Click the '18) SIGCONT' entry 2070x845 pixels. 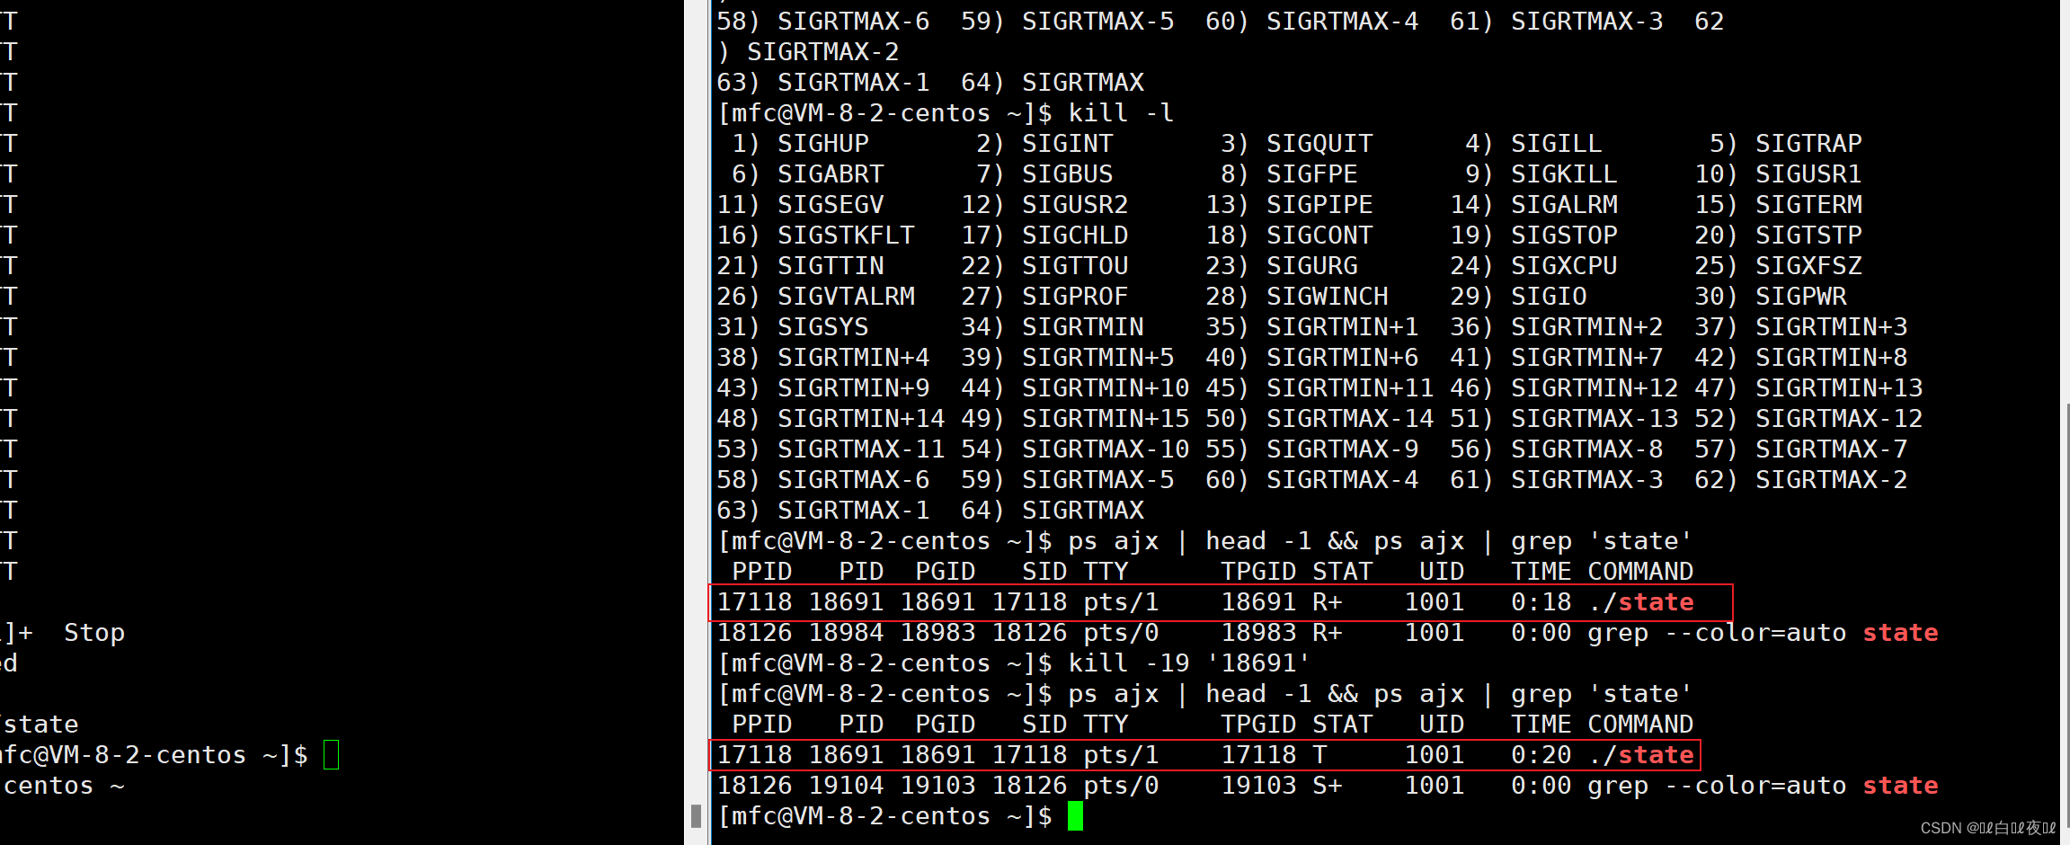(1289, 236)
